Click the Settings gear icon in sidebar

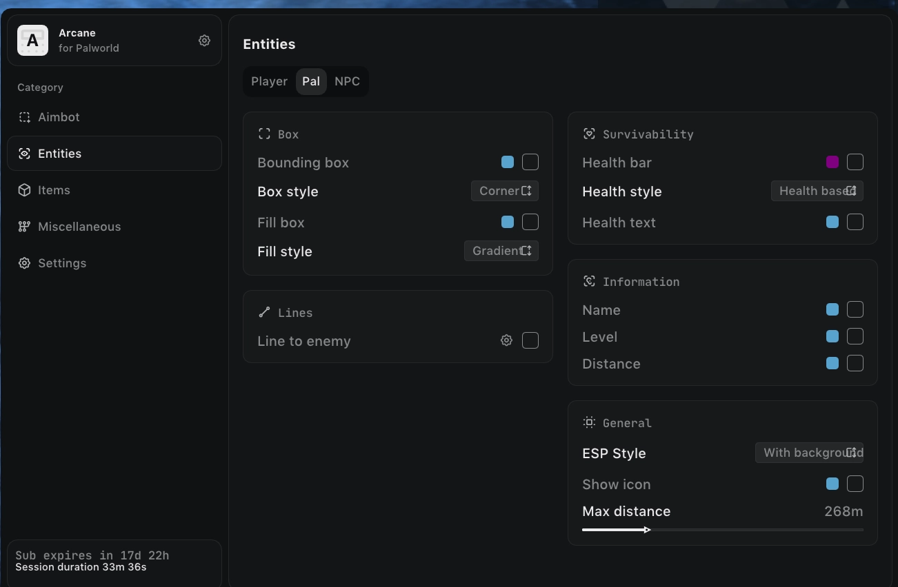pos(24,263)
